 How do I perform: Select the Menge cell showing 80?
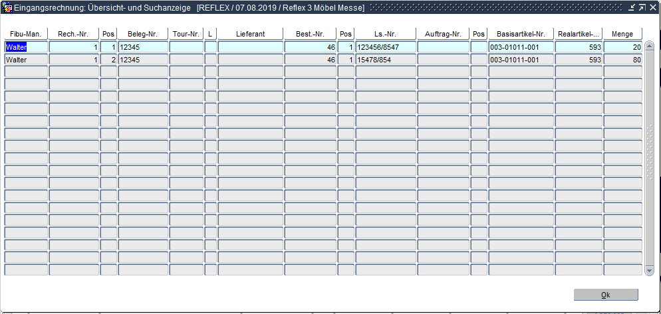click(622, 60)
